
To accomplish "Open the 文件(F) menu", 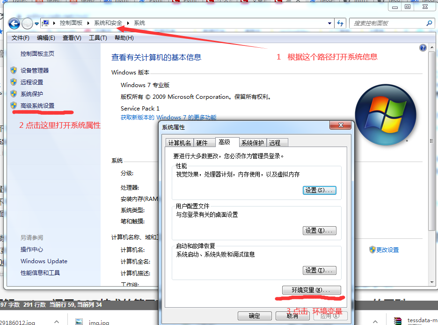I will click(x=21, y=38).
